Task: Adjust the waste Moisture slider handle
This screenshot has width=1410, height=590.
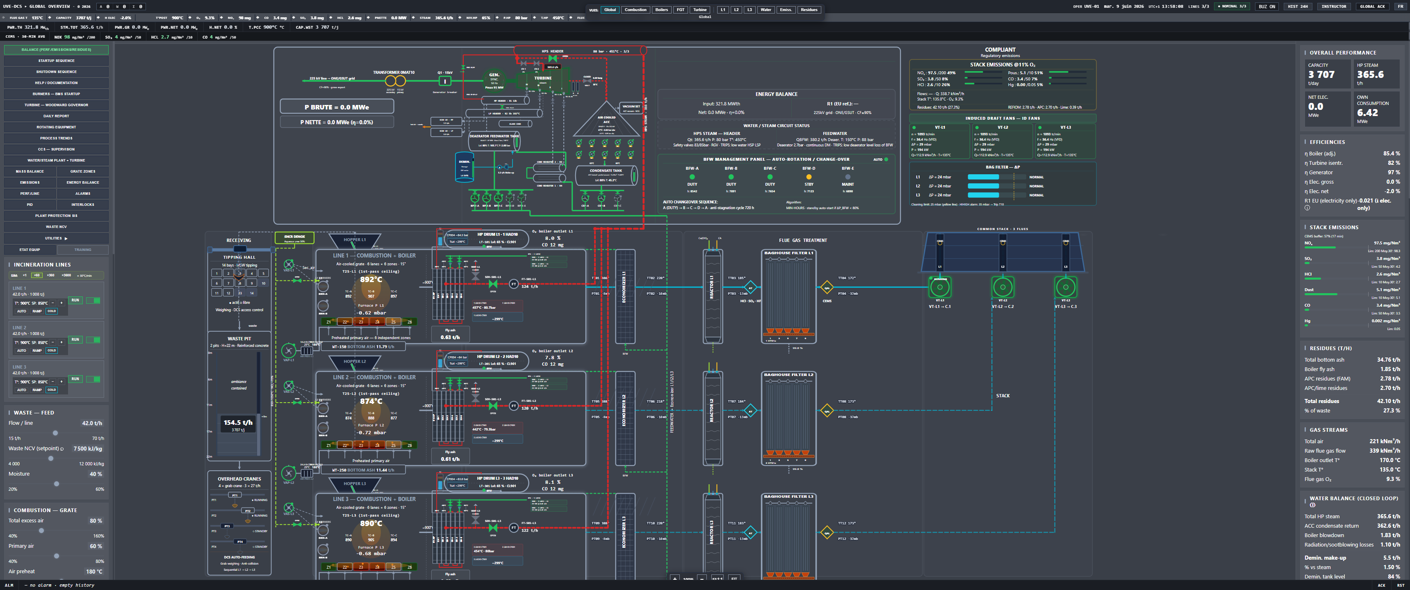Action: click(57, 484)
